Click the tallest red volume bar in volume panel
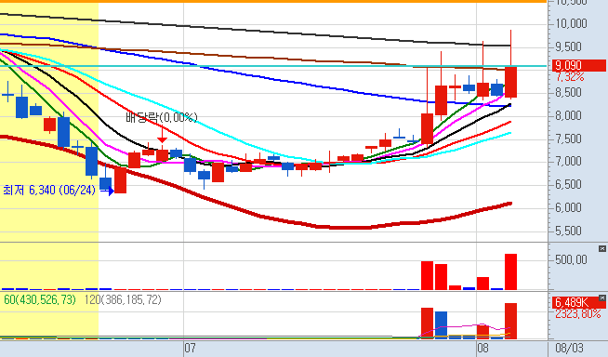The width and height of the screenshot is (608, 357). click(510, 271)
